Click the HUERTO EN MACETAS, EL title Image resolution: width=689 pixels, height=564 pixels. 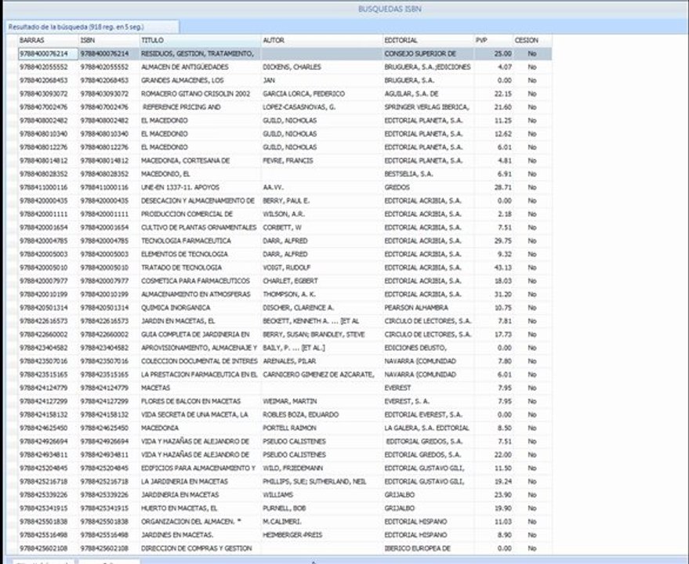pyautogui.click(x=180, y=508)
